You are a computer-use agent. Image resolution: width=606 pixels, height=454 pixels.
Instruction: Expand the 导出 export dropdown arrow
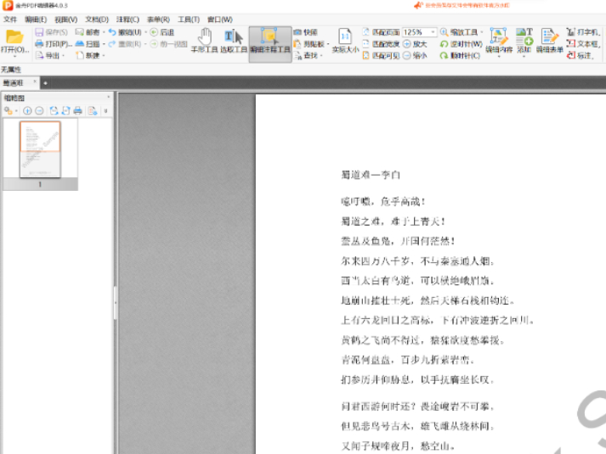pyautogui.click(x=63, y=55)
